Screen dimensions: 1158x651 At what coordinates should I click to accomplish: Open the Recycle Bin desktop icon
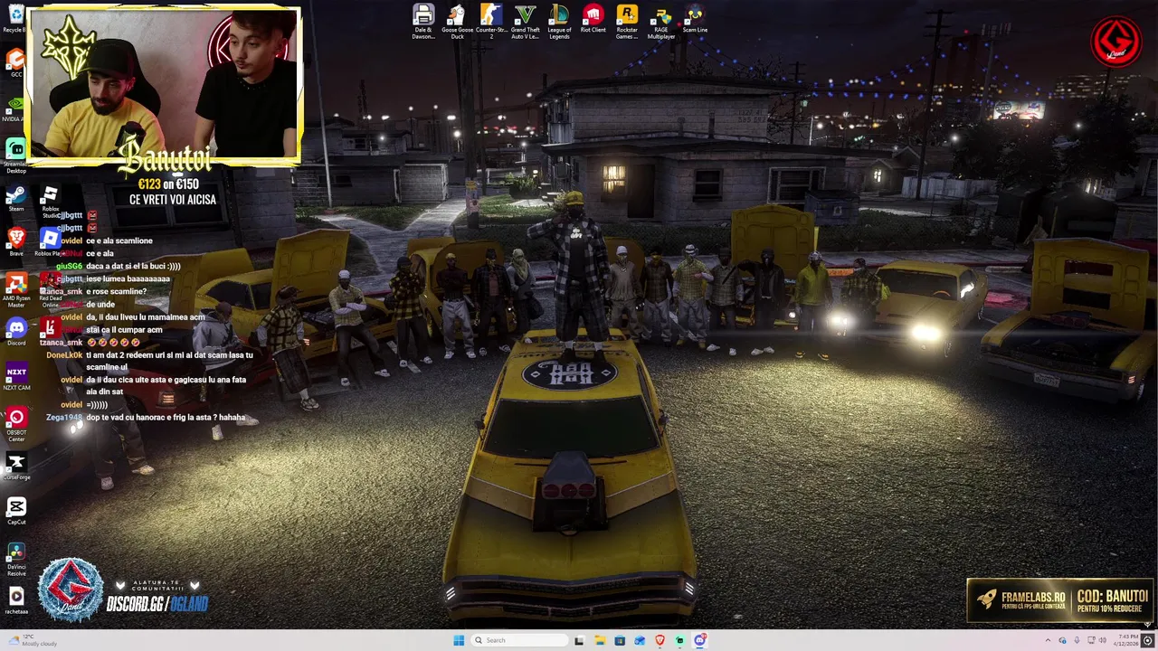tap(15, 18)
